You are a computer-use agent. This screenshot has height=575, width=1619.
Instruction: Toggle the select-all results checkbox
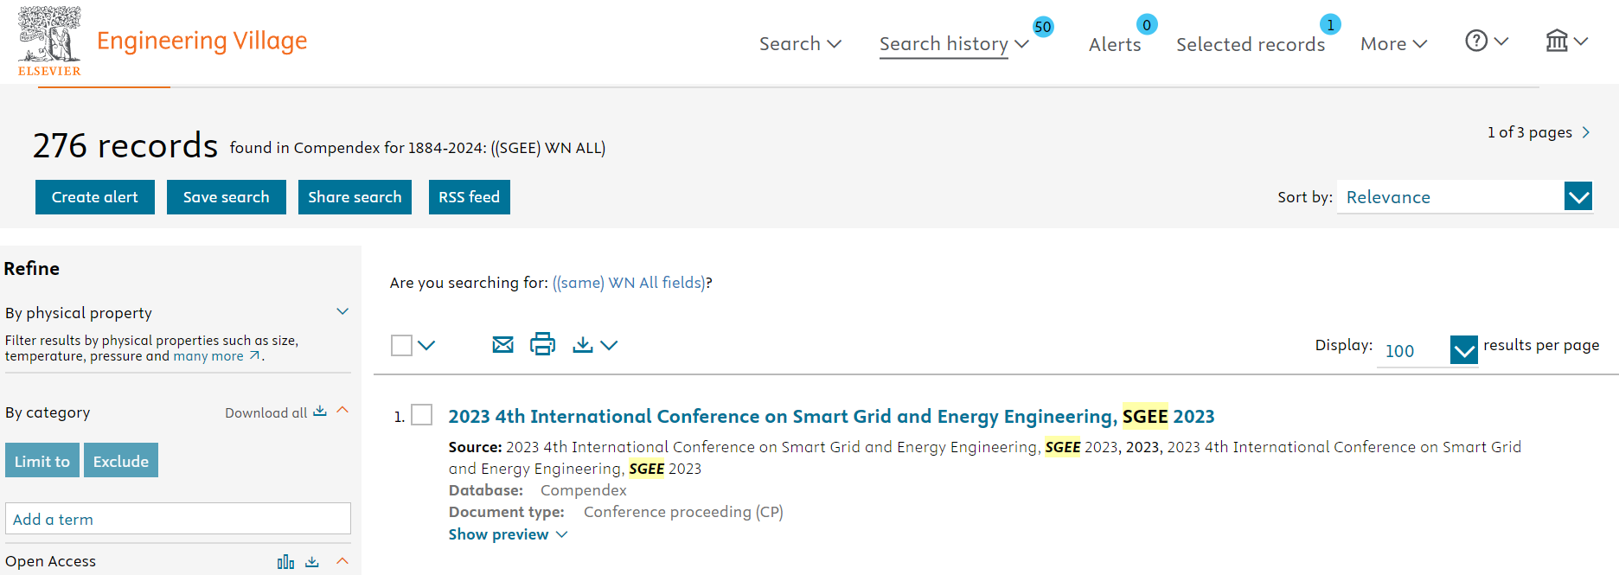(401, 346)
